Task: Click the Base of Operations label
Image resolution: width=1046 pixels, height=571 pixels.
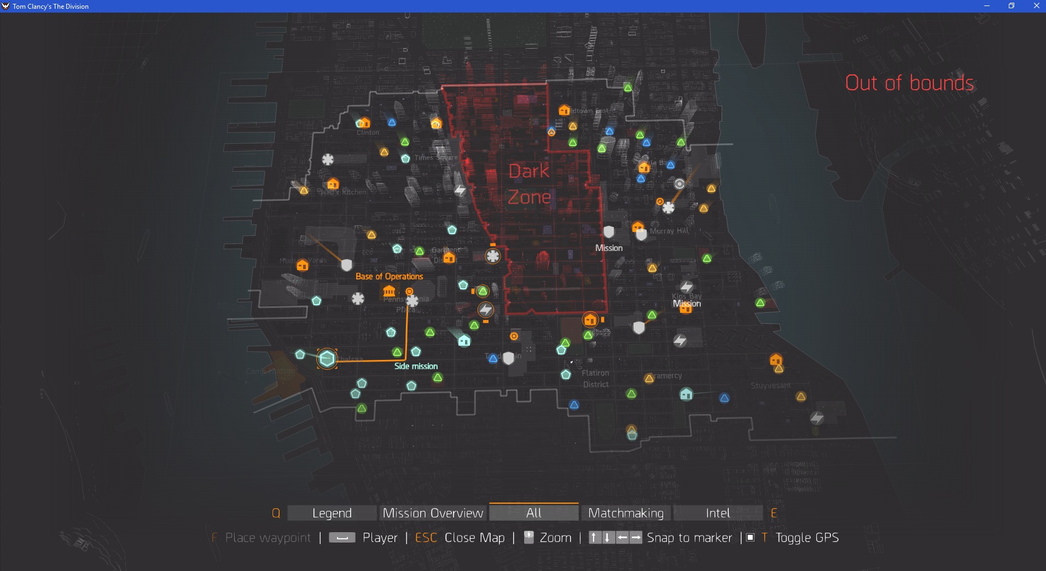Action: point(389,277)
